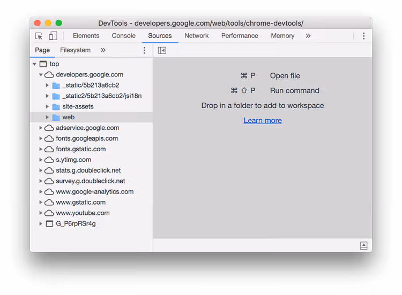Click the top frame window icon

click(43, 64)
